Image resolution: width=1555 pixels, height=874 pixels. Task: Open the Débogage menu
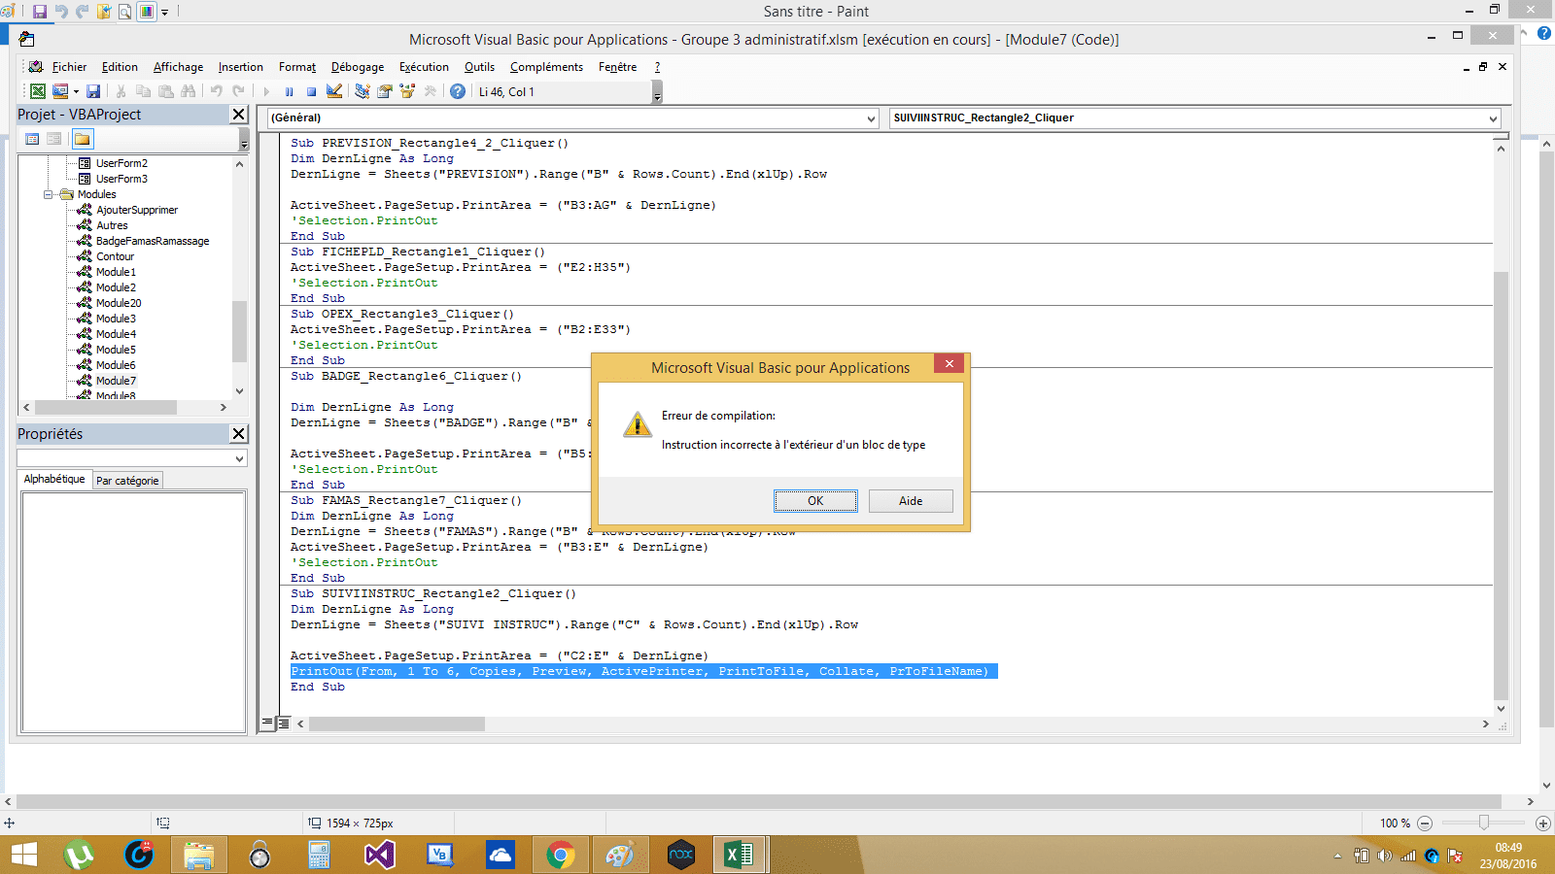click(357, 67)
